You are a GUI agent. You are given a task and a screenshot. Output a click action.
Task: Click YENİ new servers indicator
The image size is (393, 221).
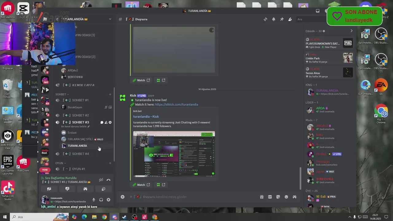coord(45,170)
